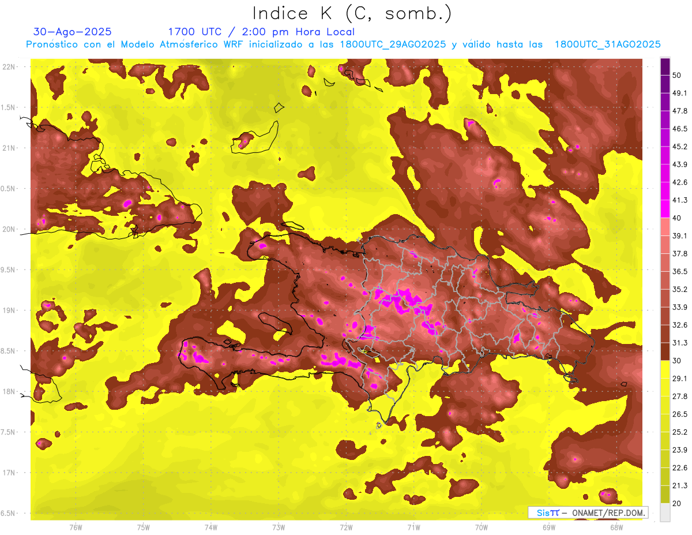Click the text "1800UTC_31AGO2025" in the subtitle

click(x=607, y=44)
